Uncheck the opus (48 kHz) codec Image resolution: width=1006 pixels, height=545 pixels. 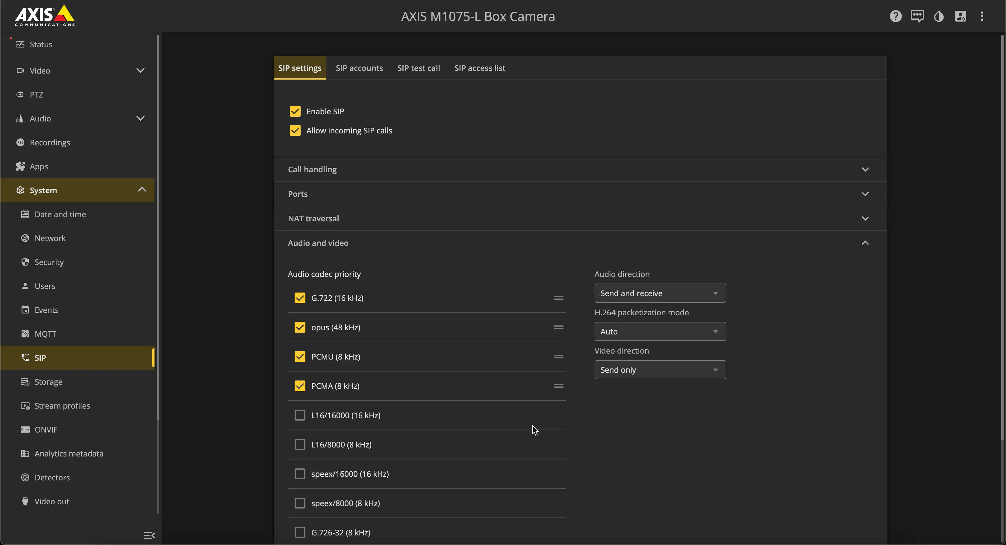point(300,327)
